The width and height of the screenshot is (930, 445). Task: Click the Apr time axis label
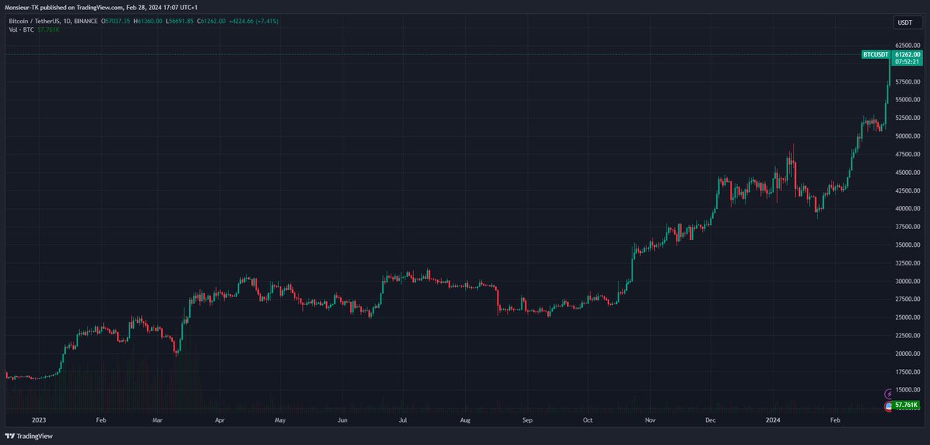click(219, 419)
